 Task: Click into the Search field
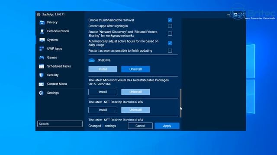[60, 124]
